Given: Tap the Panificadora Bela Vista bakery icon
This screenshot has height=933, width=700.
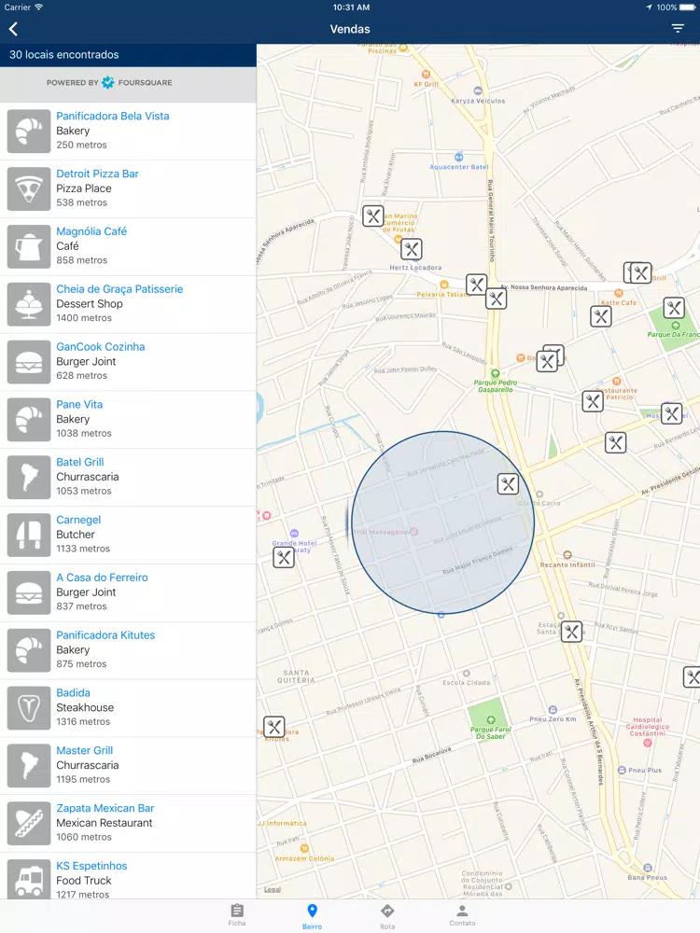Looking at the screenshot, I should click(29, 131).
